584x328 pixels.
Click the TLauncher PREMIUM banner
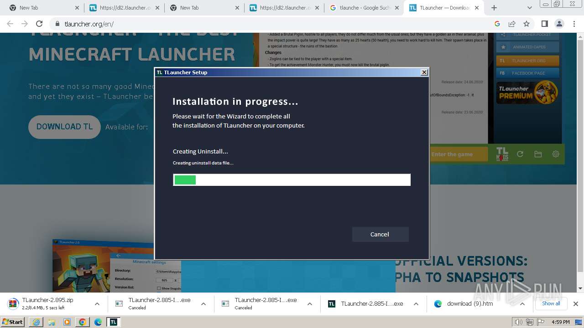click(x=527, y=92)
